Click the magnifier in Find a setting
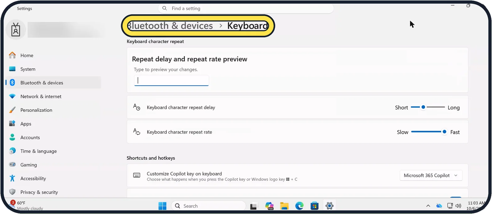The height and width of the screenshot is (214, 492). pos(165,8)
